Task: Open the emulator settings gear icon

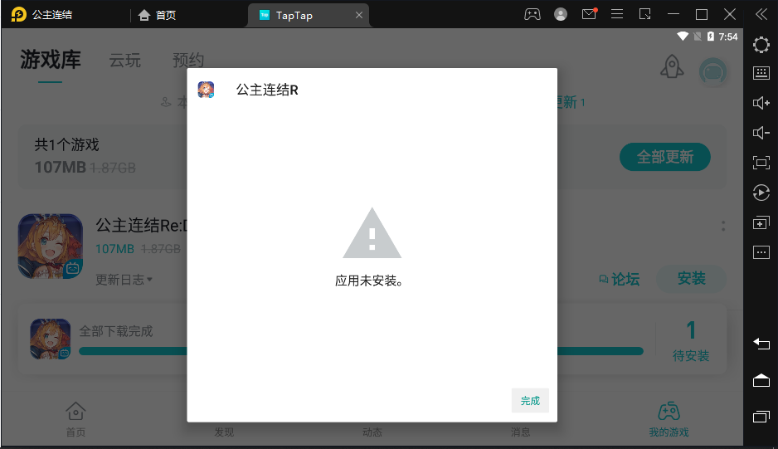Action: click(761, 44)
